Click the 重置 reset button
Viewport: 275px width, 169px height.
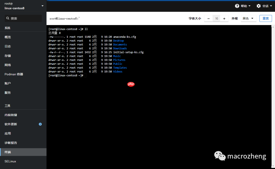tap(266, 18)
